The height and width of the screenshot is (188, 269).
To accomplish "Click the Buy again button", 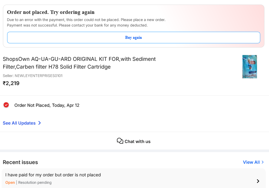I will 133,38.
